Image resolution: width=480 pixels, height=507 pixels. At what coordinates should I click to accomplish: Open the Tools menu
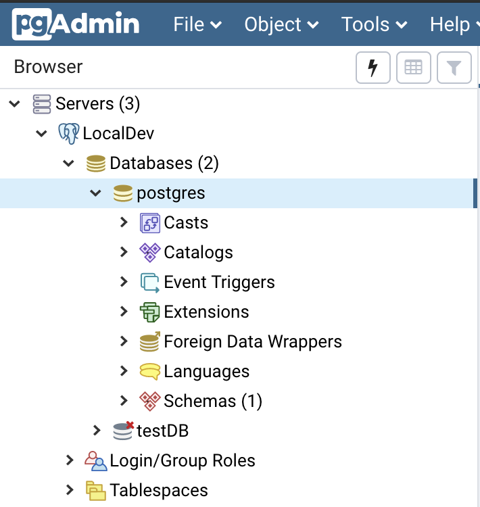[375, 24]
